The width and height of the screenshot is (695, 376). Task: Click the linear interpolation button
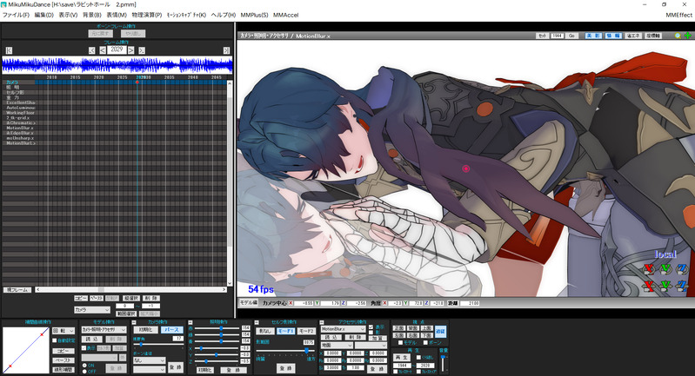[63, 370]
